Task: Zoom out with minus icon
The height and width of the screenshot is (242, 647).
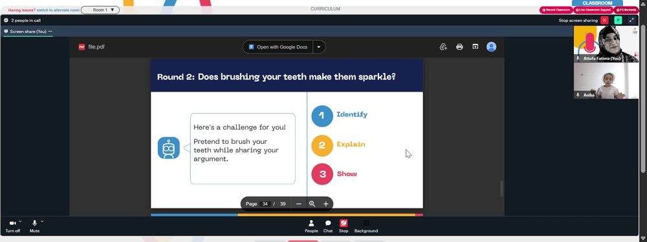Action: point(299,204)
